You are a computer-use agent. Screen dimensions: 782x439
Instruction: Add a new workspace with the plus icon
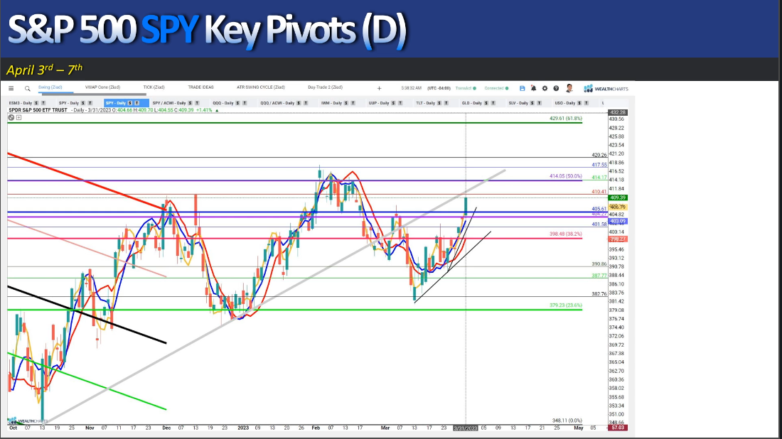(379, 88)
